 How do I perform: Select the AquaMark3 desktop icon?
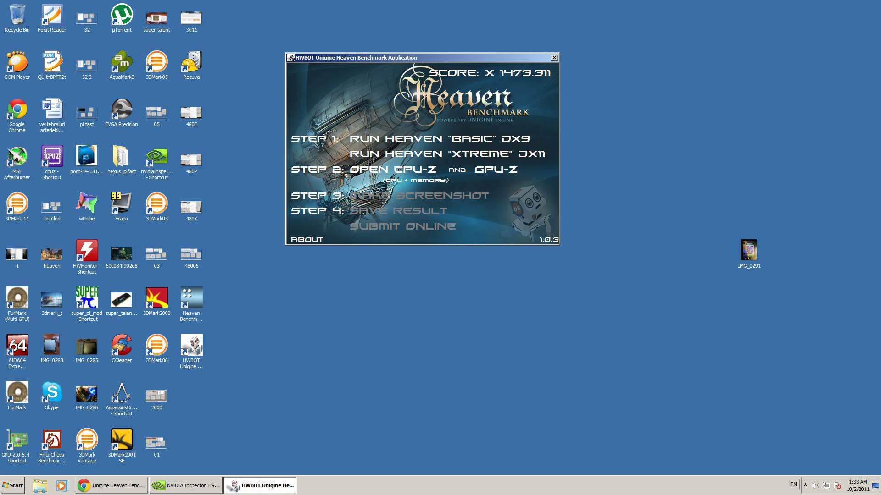click(122, 66)
